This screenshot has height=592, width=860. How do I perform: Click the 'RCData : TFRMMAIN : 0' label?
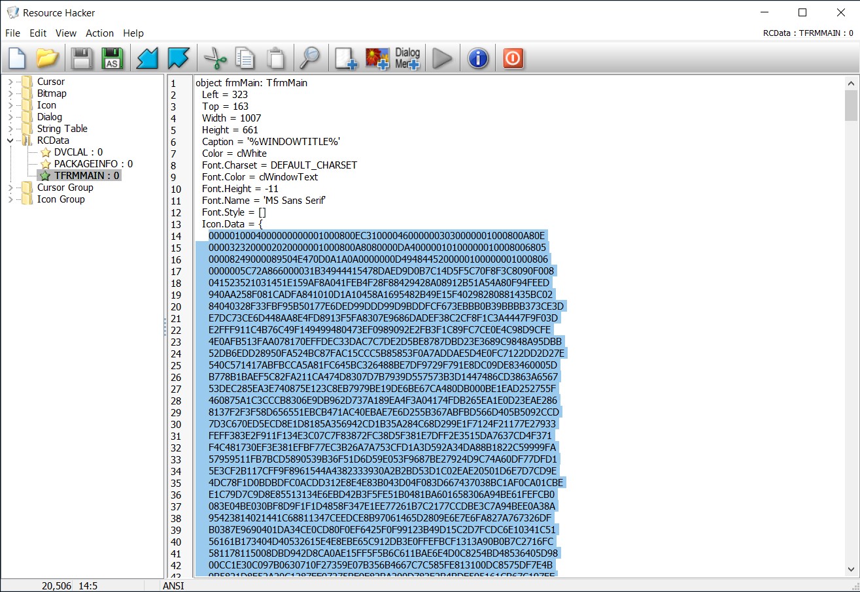pyautogui.click(x=808, y=33)
